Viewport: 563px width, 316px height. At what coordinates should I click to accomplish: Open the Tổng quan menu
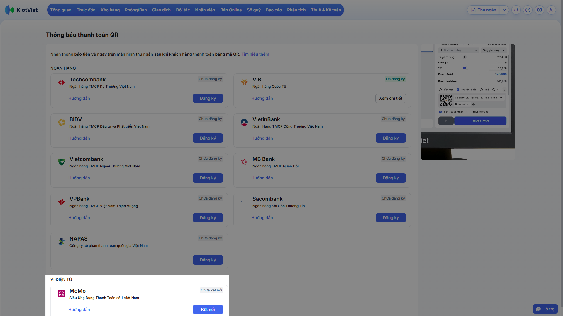tap(61, 10)
